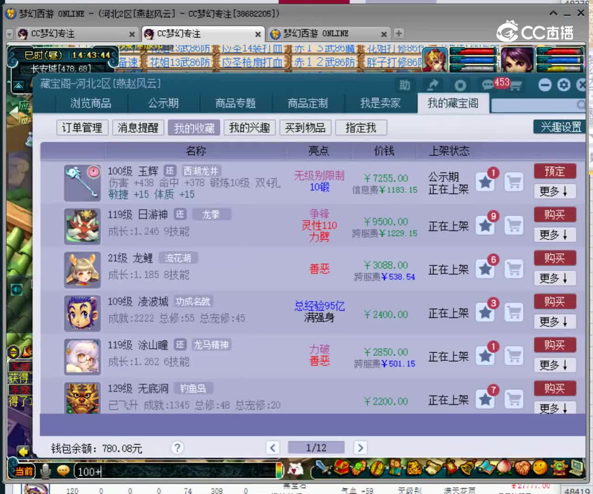Click the share arrow icon in header

(x=433, y=85)
